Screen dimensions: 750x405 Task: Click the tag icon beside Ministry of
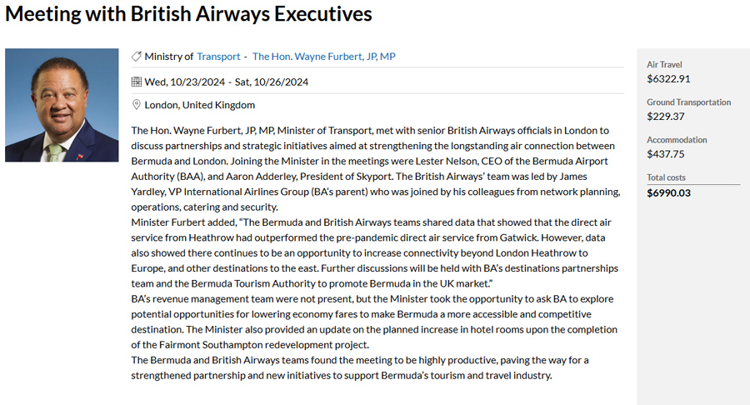(x=137, y=57)
